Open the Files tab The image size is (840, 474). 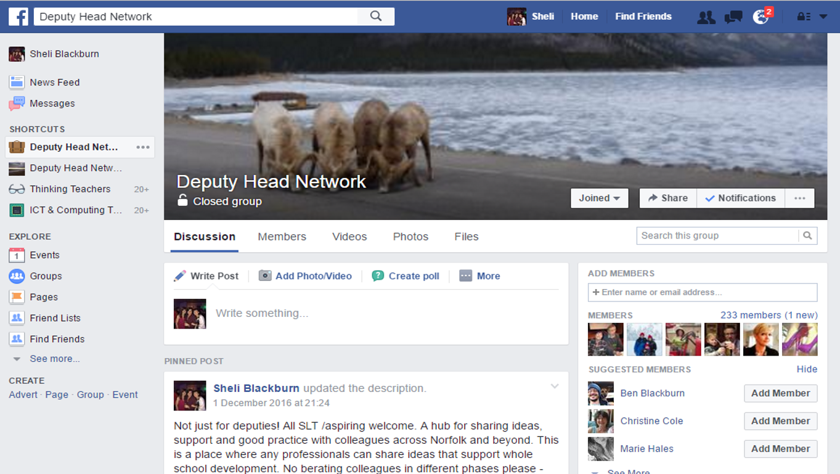[467, 237]
